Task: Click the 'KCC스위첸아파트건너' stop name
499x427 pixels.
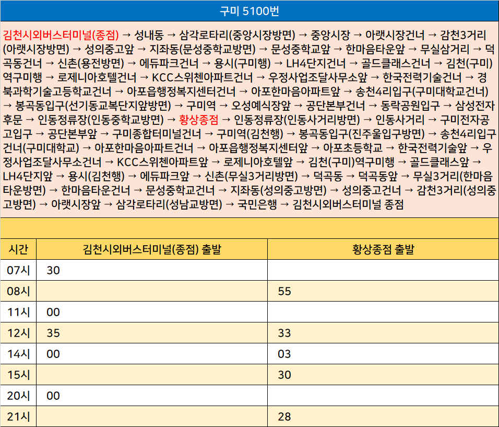Action: pyautogui.click(x=203, y=77)
